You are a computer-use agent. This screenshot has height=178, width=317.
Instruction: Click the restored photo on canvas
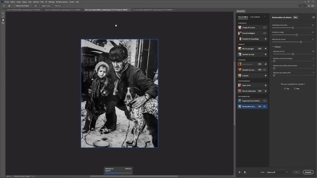(x=119, y=93)
